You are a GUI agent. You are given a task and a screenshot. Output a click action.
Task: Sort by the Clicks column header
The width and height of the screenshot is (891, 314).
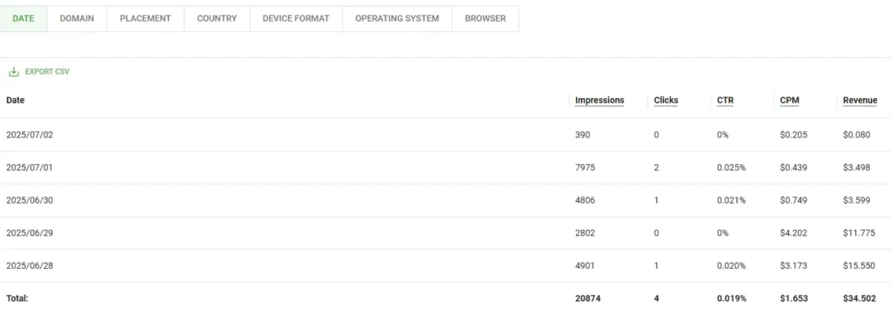[666, 101]
